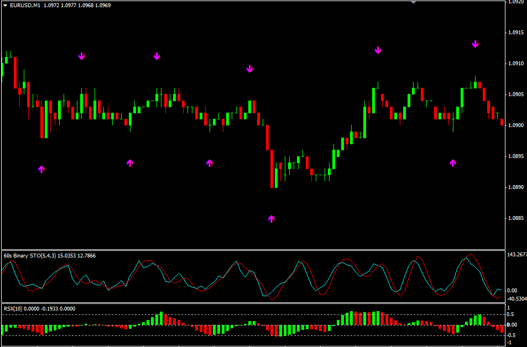
Task: Select the rightmost magenta up arrow signal
Action: point(453,162)
